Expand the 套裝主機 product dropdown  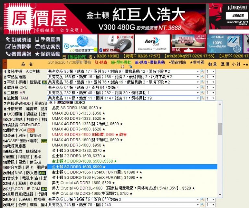click(x=124, y=71)
